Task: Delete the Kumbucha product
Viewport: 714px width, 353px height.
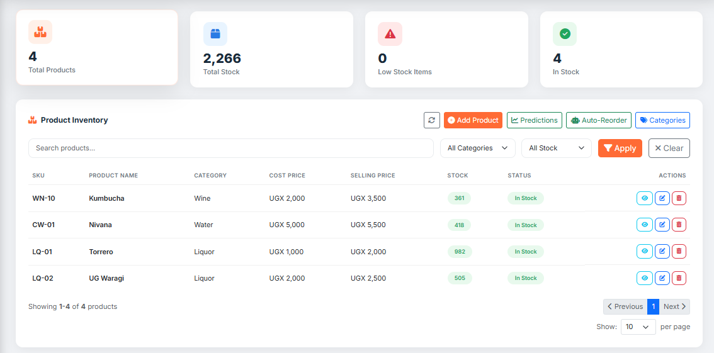Action: (x=679, y=198)
